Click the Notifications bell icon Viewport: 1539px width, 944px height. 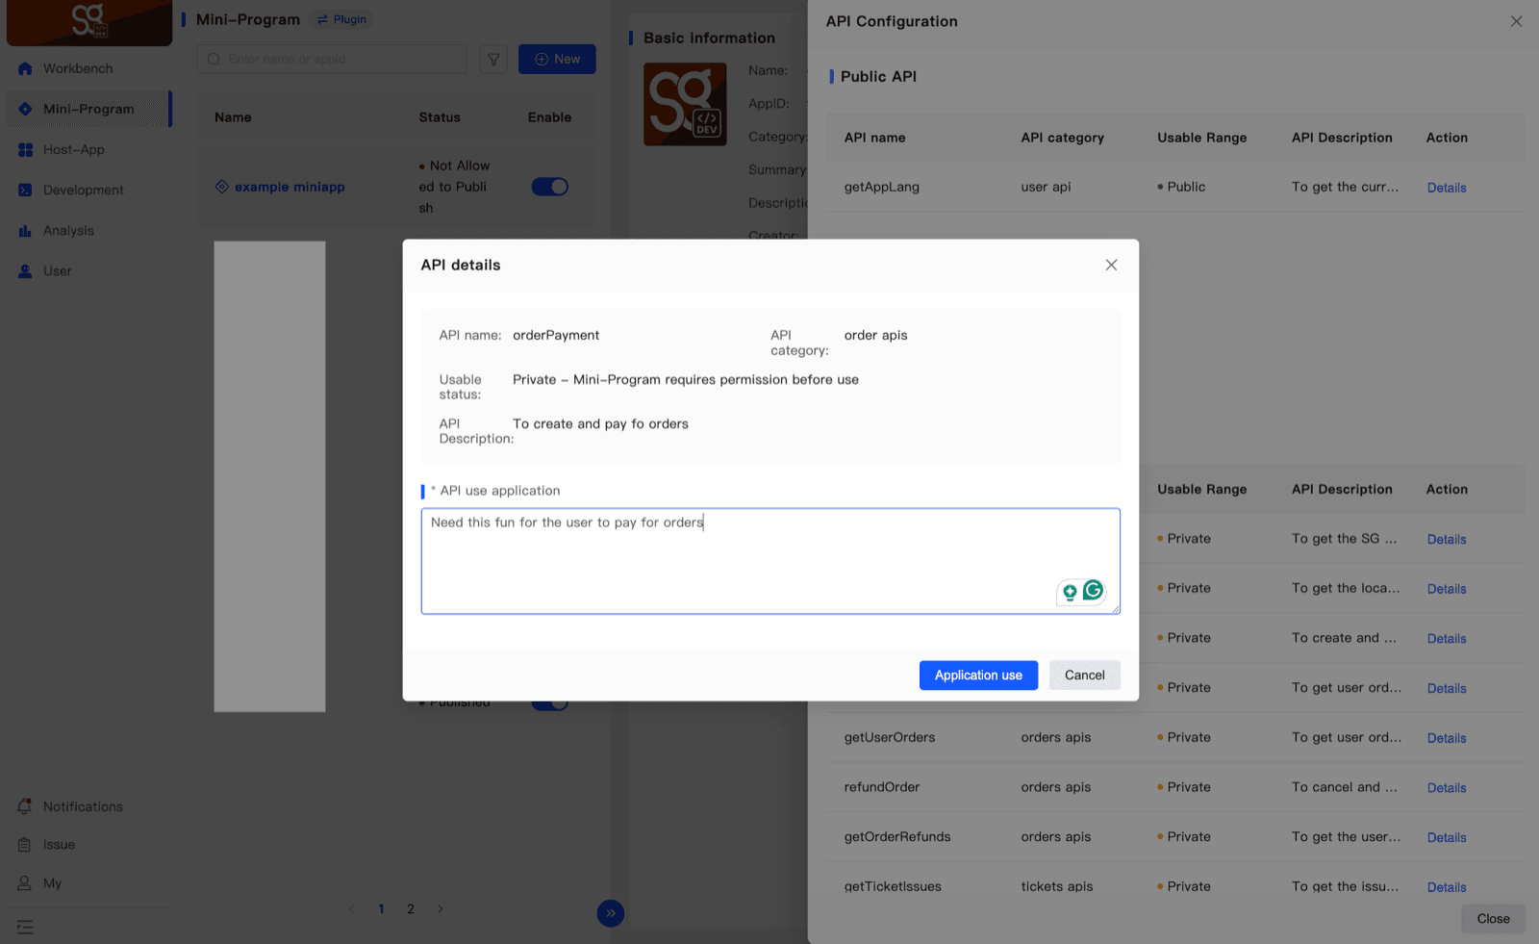(x=25, y=806)
